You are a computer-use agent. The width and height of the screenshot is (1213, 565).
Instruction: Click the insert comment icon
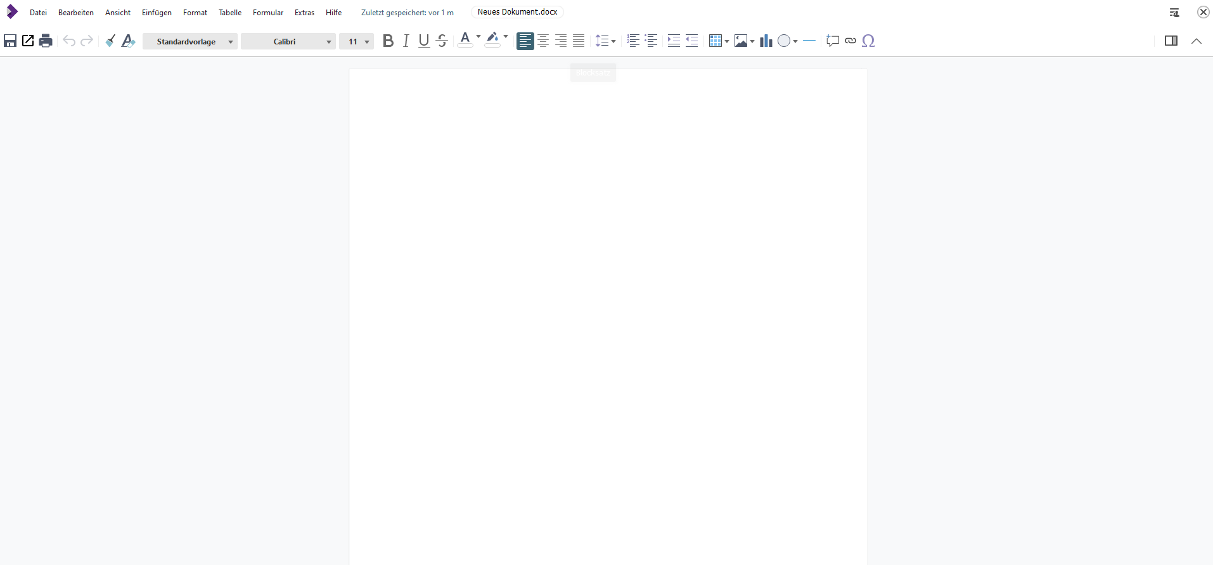click(833, 41)
